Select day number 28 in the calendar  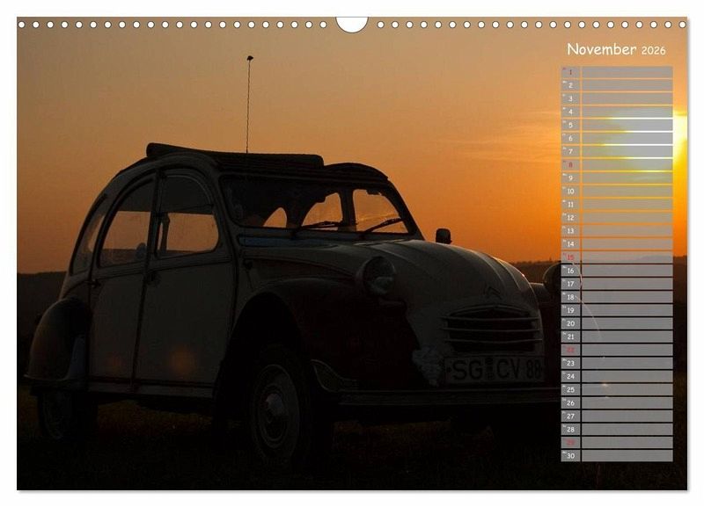tap(570, 429)
